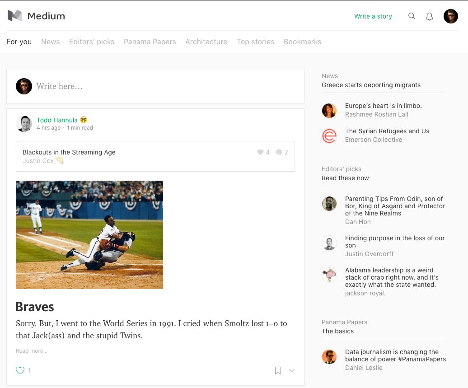Click The basics heading
The width and height of the screenshot is (468, 388).
coord(337,331)
